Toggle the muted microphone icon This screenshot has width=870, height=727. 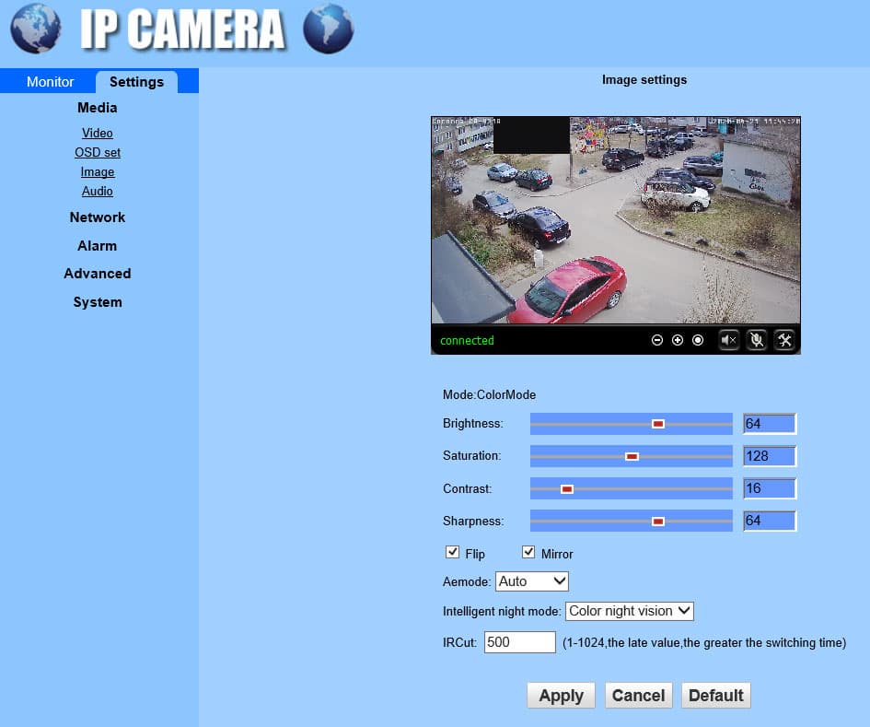756,340
